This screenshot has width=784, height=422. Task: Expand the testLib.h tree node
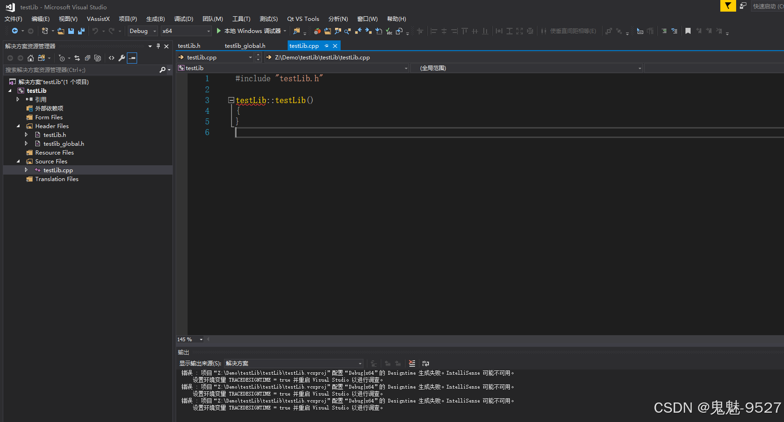pyautogui.click(x=26, y=135)
